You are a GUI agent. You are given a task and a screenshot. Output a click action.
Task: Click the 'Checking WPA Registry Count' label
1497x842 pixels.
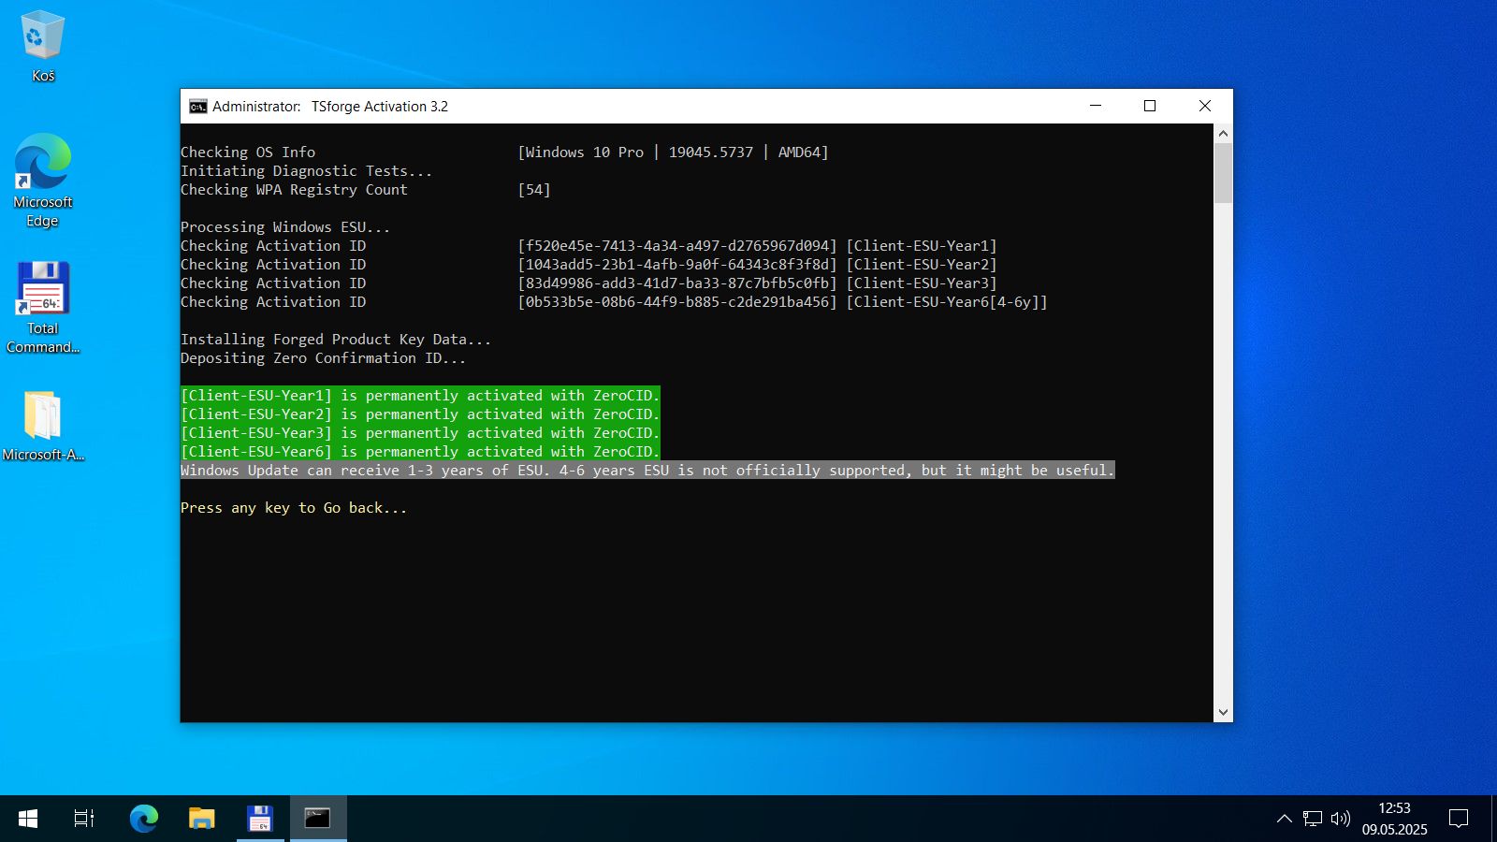click(294, 190)
